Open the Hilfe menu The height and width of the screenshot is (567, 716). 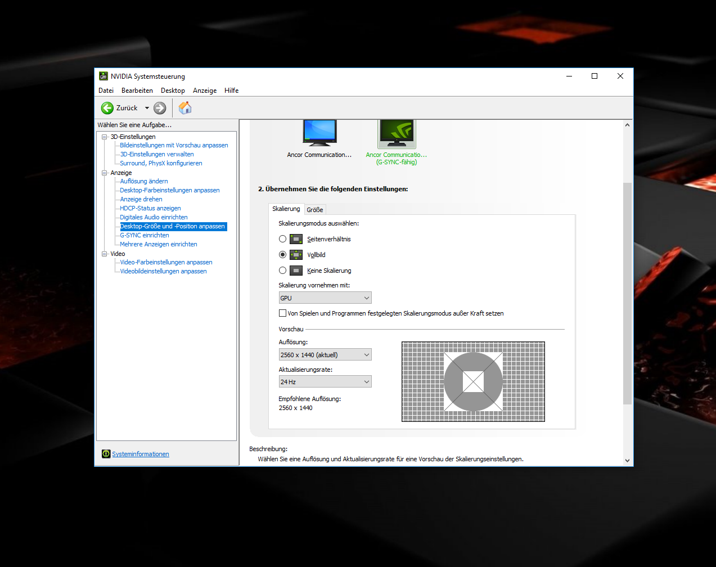pyautogui.click(x=231, y=91)
